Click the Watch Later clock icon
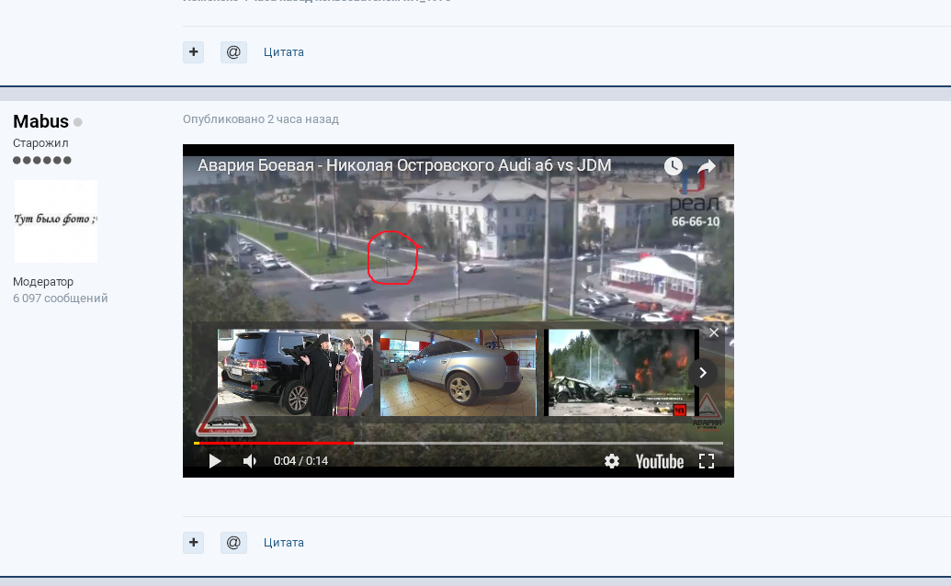Viewport: 951px width, 586px height. click(x=674, y=166)
